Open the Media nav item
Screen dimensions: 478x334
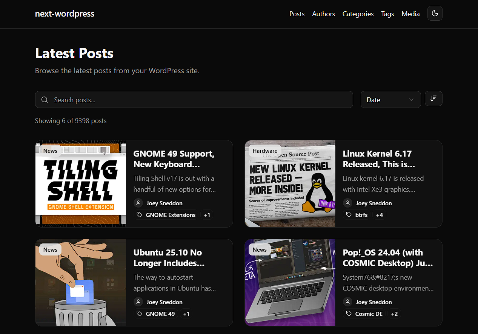point(410,14)
